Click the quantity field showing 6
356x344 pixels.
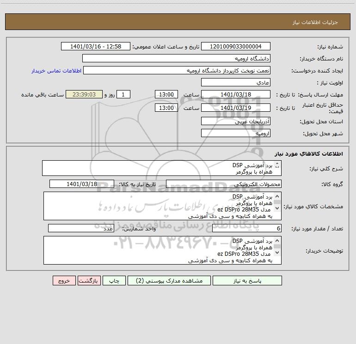point(247,229)
